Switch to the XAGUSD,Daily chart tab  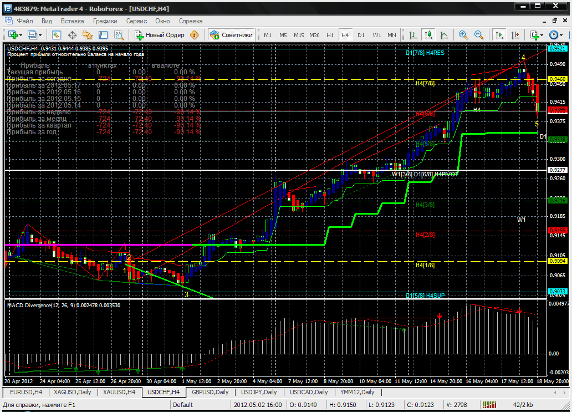72,392
